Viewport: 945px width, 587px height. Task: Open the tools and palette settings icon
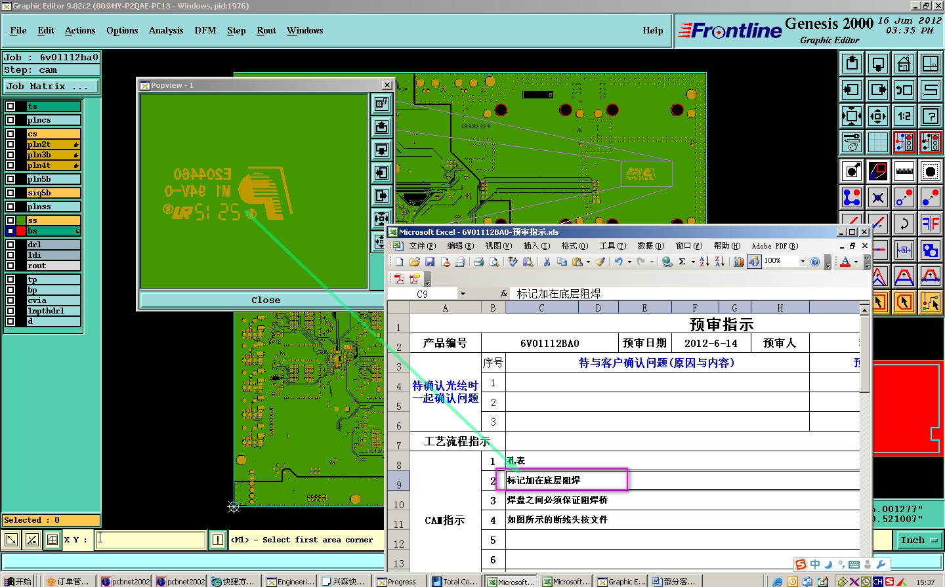pyautogui.click(x=852, y=142)
